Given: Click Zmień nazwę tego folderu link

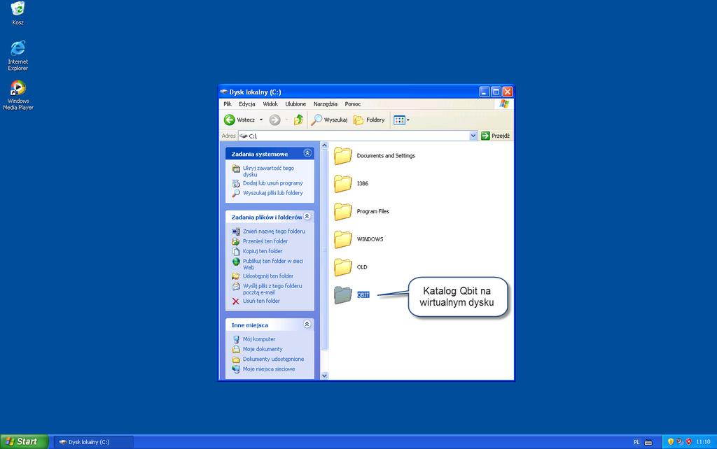Looking at the screenshot, I should pyautogui.click(x=274, y=231).
